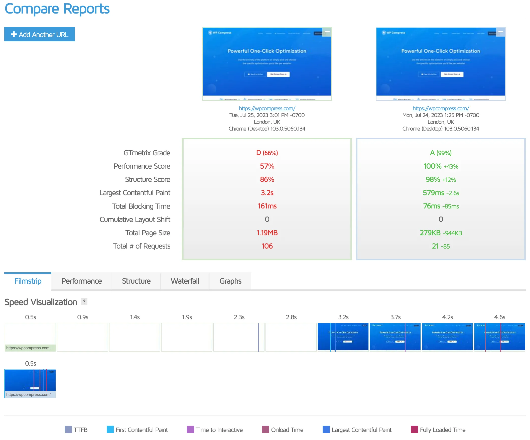Click the Onload Time legend swatch
The image size is (530, 440).
point(265,429)
